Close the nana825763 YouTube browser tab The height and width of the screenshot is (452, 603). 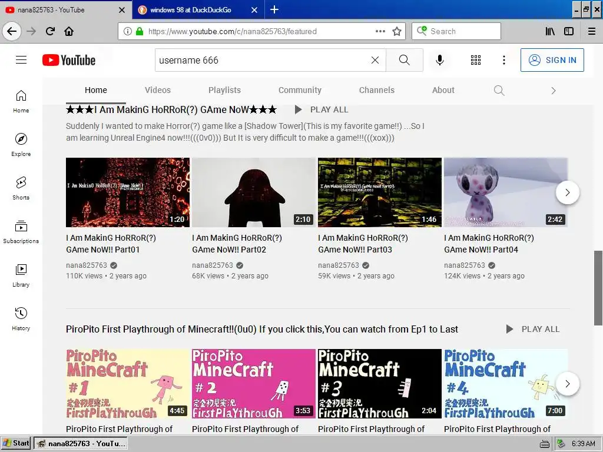(122, 9)
